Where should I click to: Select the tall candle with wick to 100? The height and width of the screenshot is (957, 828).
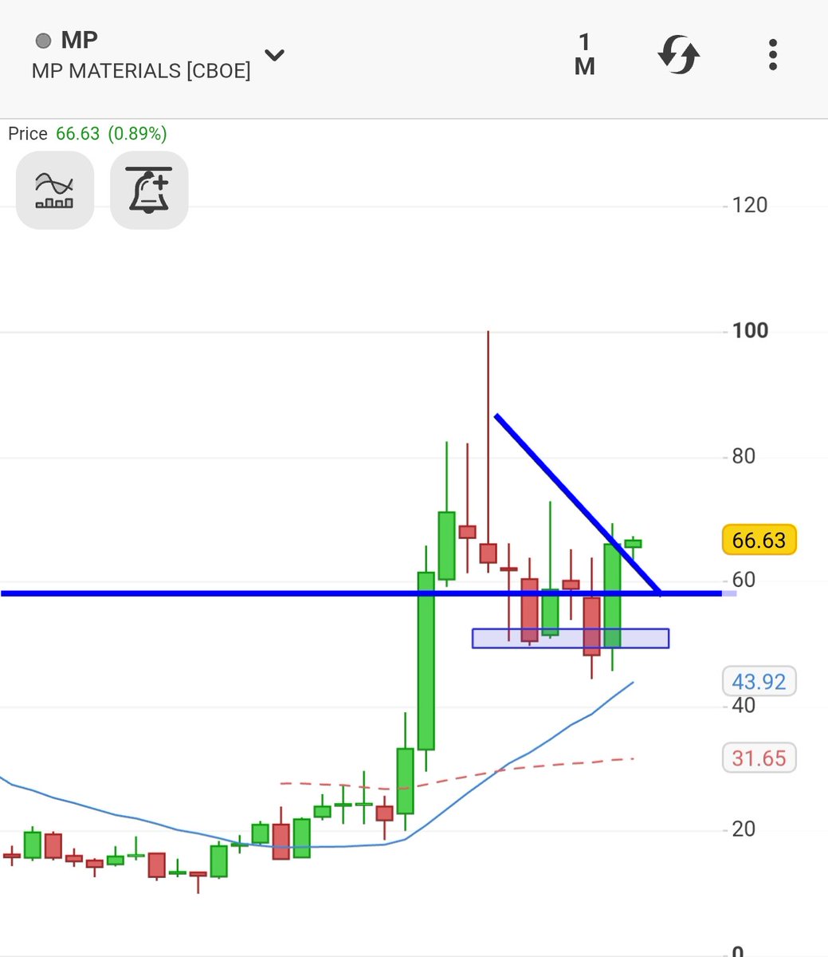tap(488, 451)
